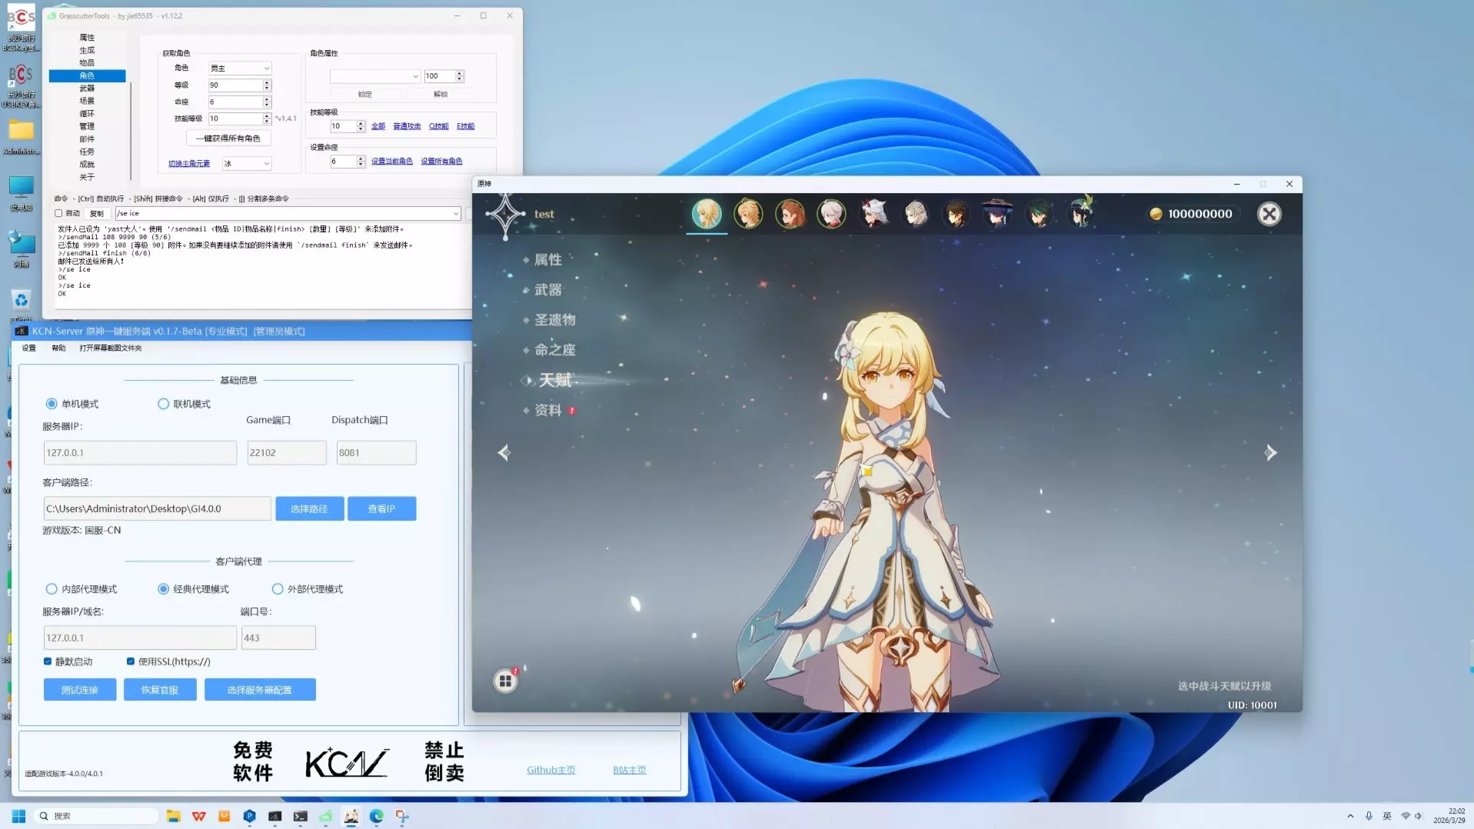Open WPS Office from the taskbar
The width and height of the screenshot is (1474, 829).
pyautogui.click(x=199, y=816)
